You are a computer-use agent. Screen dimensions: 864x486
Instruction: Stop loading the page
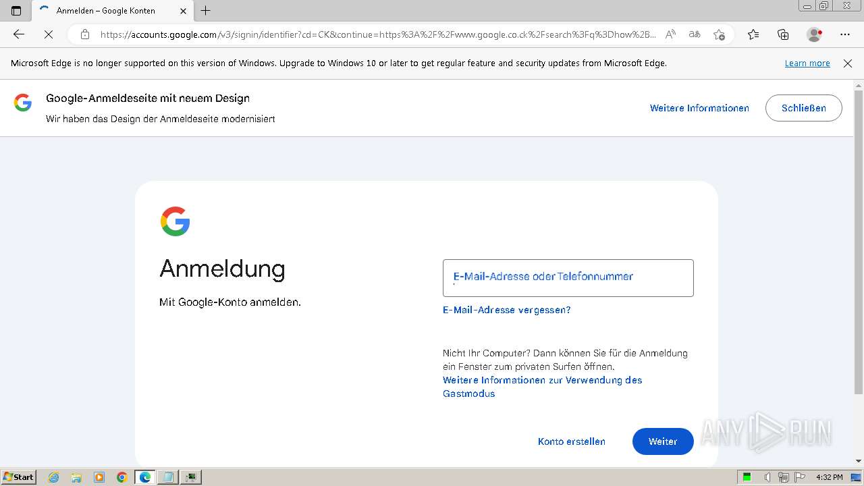49,34
